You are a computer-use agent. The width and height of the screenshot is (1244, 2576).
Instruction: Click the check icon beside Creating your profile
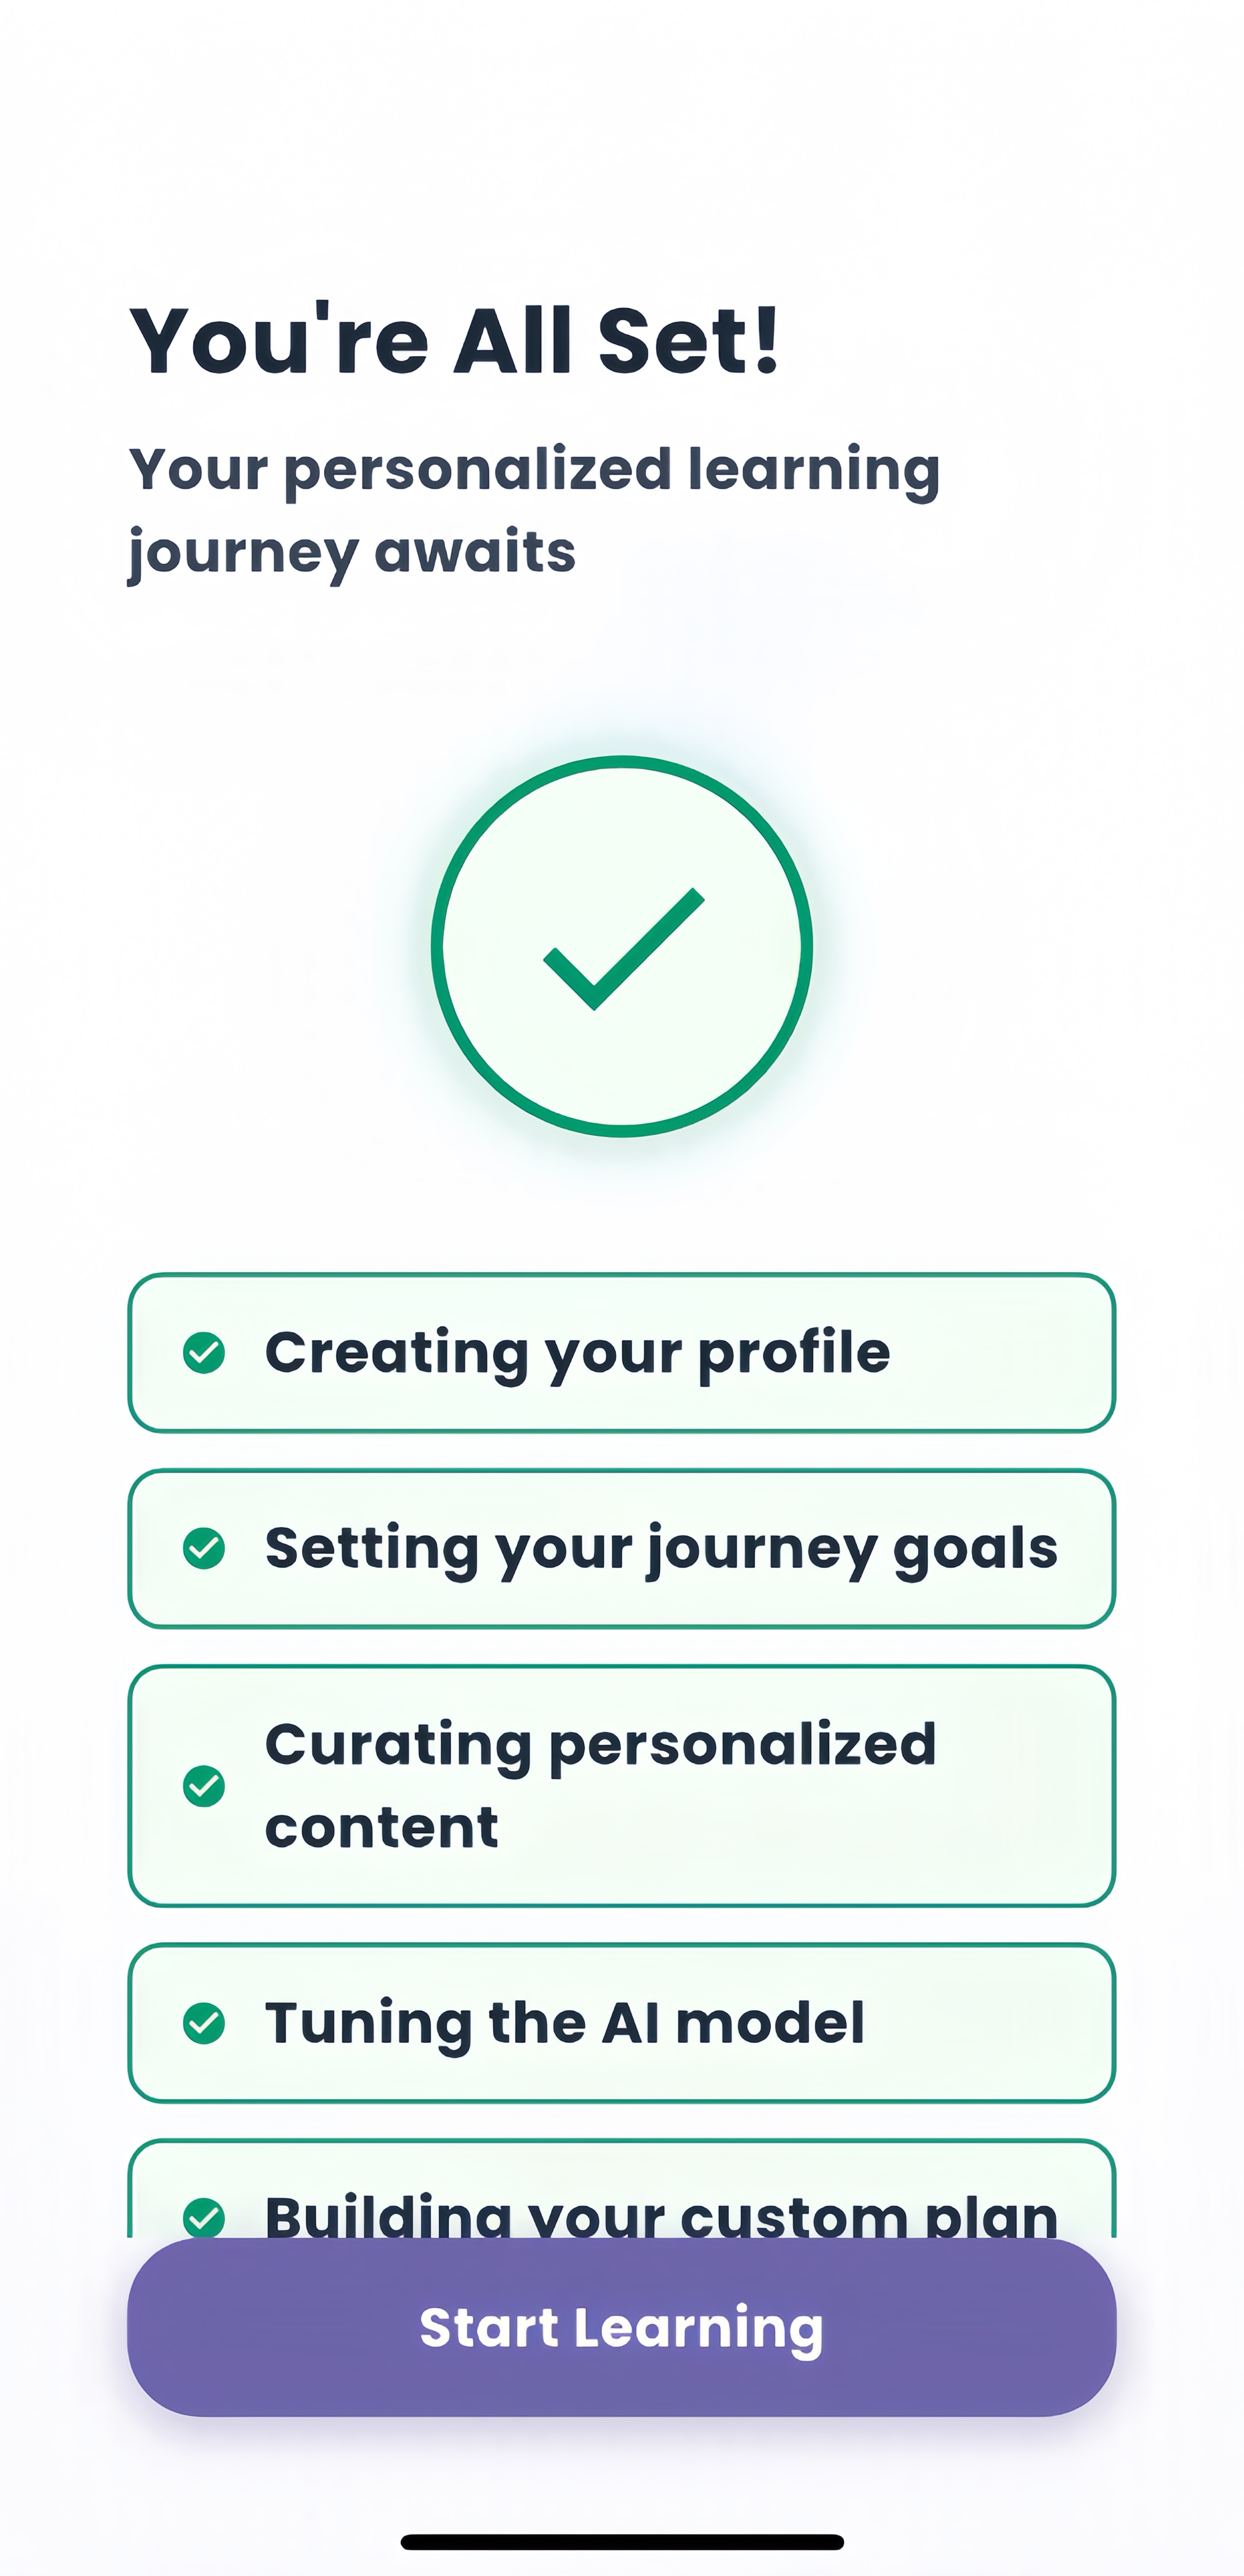click(x=204, y=1353)
